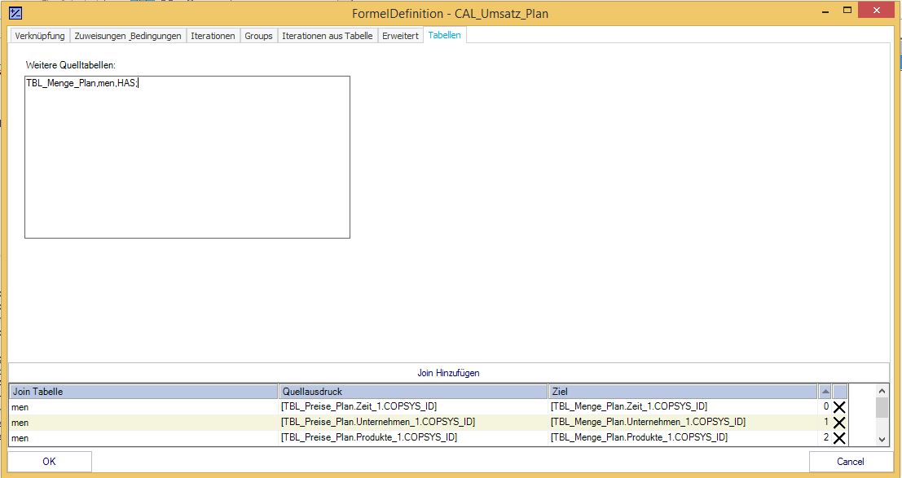Sort by the Ziel column header

pyautogui.click(x=683, y=392)
